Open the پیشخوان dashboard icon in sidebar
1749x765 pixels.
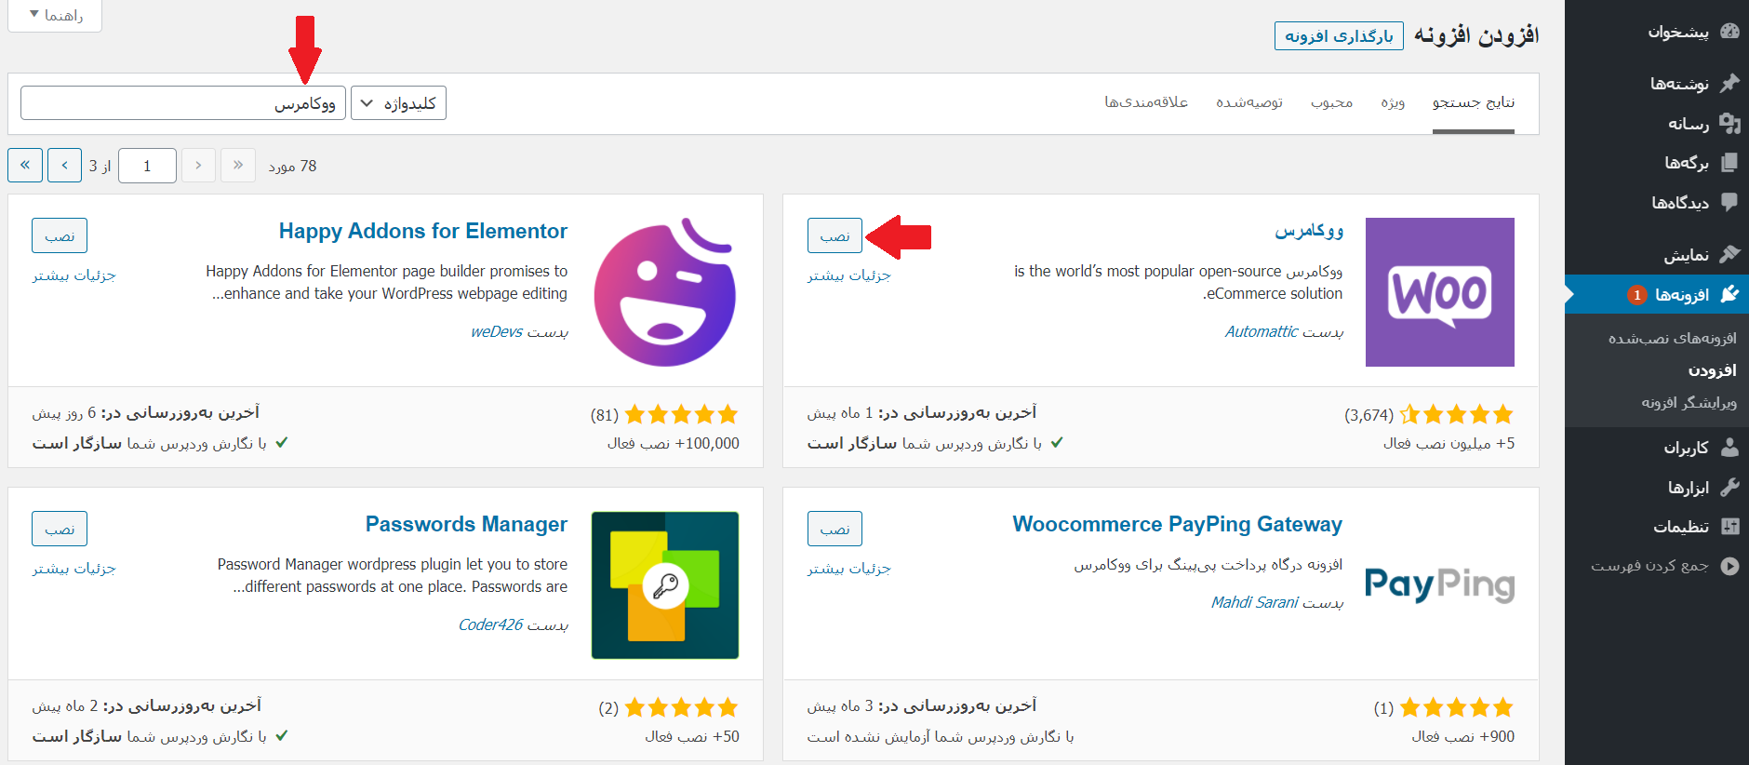click(1729, 31)
